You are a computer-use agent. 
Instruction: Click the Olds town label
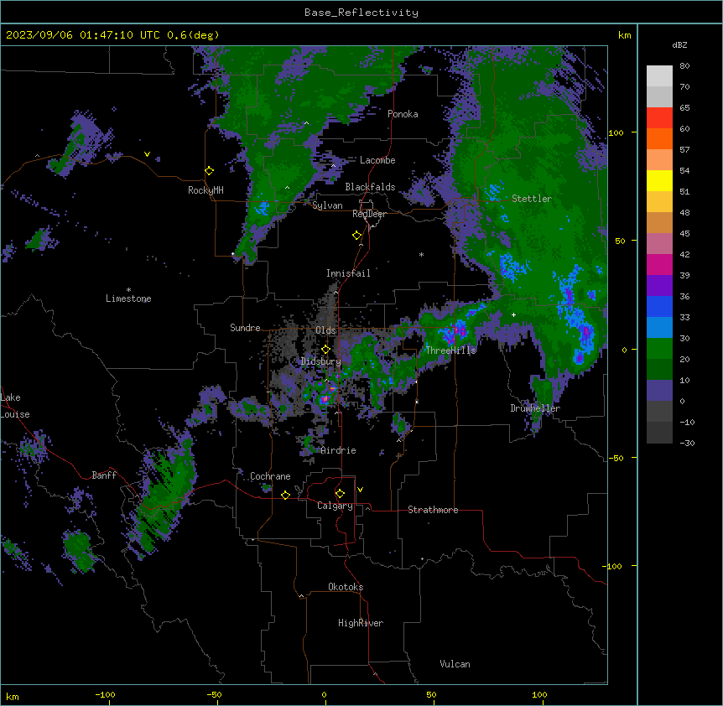pyautogui.click(x=325, y=330)
